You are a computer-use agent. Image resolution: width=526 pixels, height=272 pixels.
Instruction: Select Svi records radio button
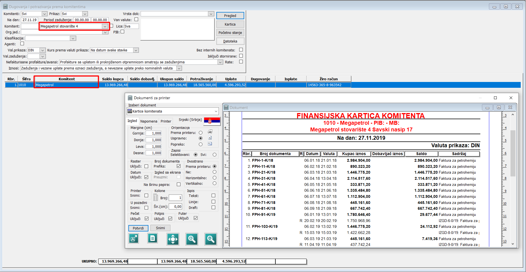[x=214, y=155]
